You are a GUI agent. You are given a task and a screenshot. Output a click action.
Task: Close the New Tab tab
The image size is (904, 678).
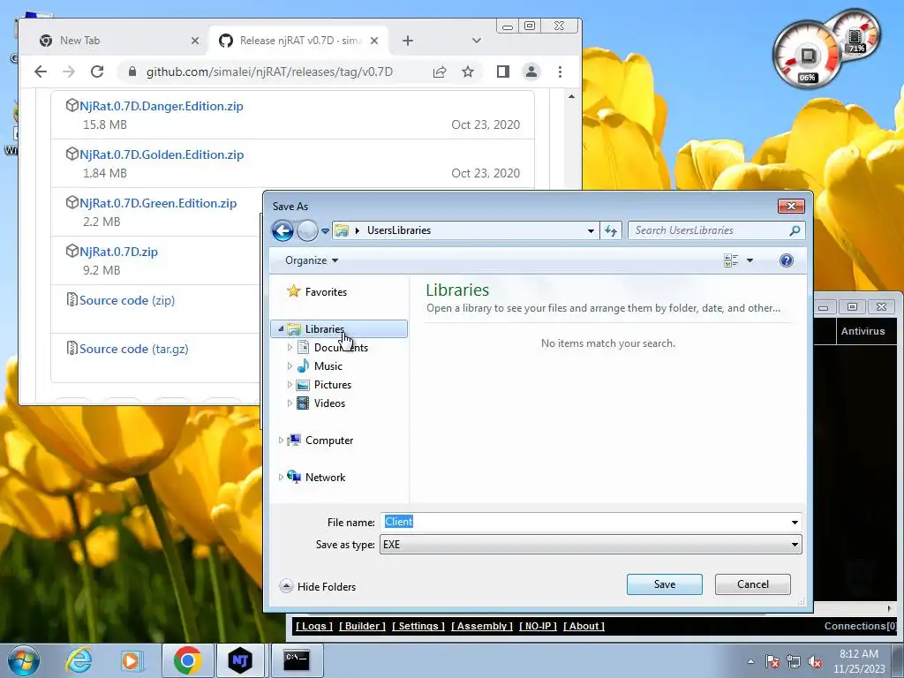tap(195, 41)
